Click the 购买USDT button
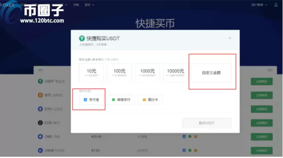This screenshot has height=158, width=283. [x=207, y=123]
